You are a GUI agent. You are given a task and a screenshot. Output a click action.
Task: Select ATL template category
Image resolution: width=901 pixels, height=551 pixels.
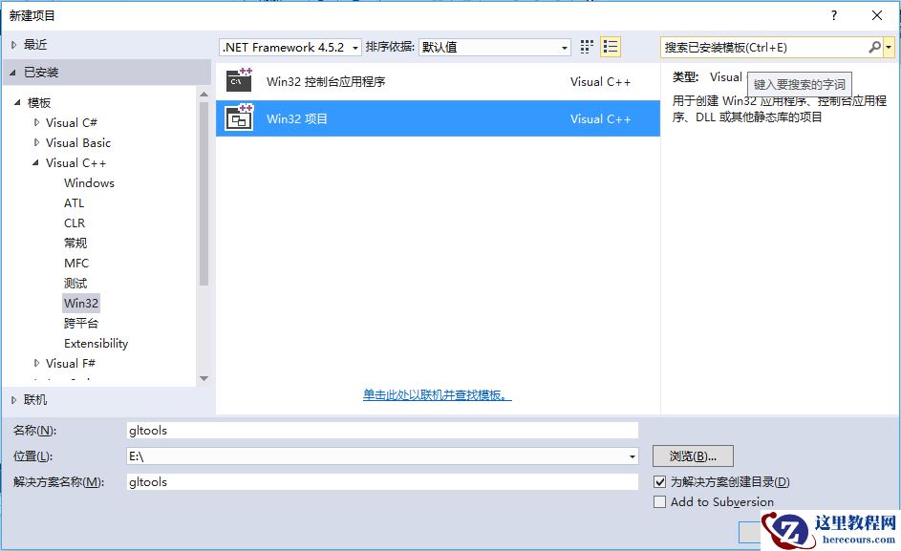(x=75, y=202)
